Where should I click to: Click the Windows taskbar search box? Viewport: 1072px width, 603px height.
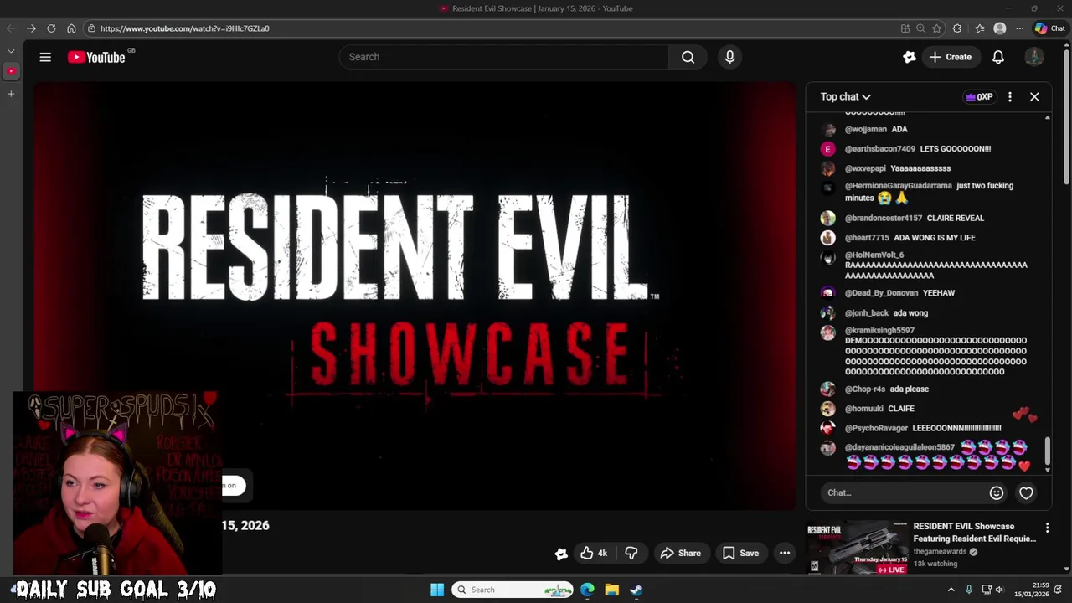coord(513,590)
